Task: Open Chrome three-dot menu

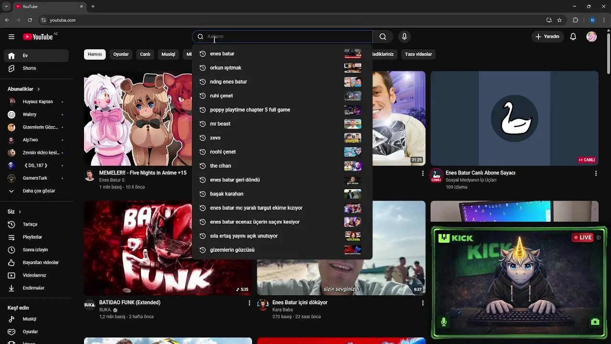Action: click(x=604, y=20)
